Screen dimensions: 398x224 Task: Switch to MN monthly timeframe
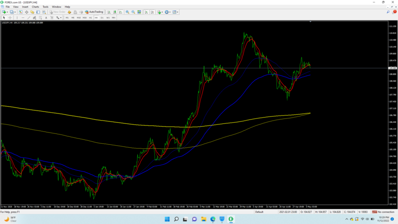[114, 17]
